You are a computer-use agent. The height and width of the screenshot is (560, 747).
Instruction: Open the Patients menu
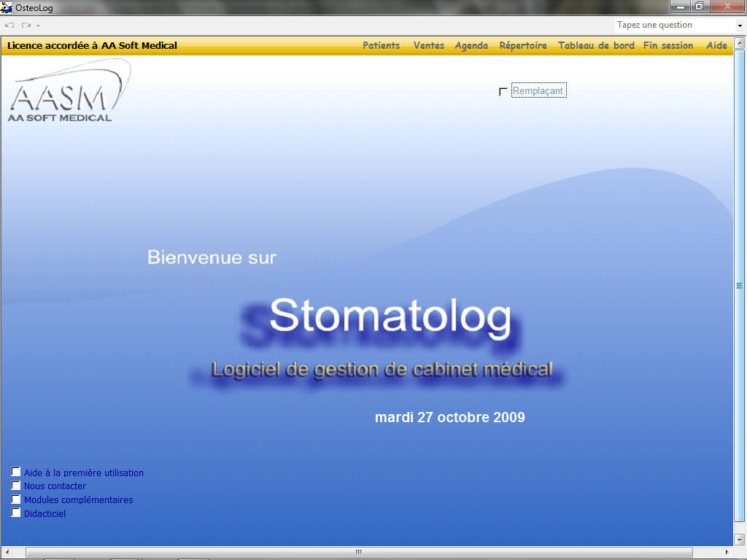click(381, 45)
